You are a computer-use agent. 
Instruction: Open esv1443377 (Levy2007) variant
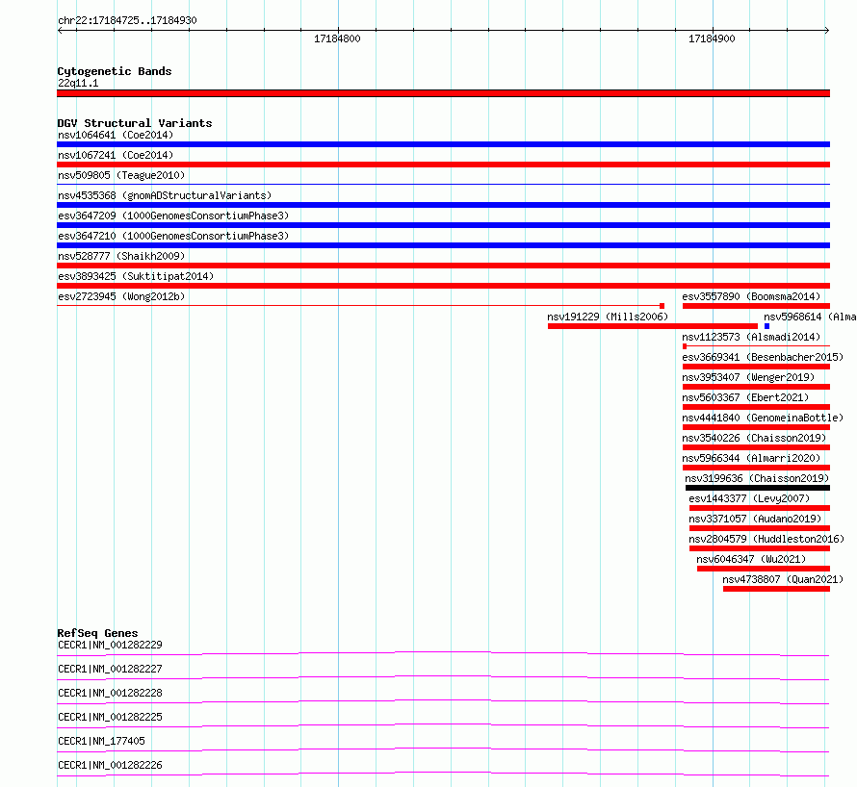tap(749, 498)
